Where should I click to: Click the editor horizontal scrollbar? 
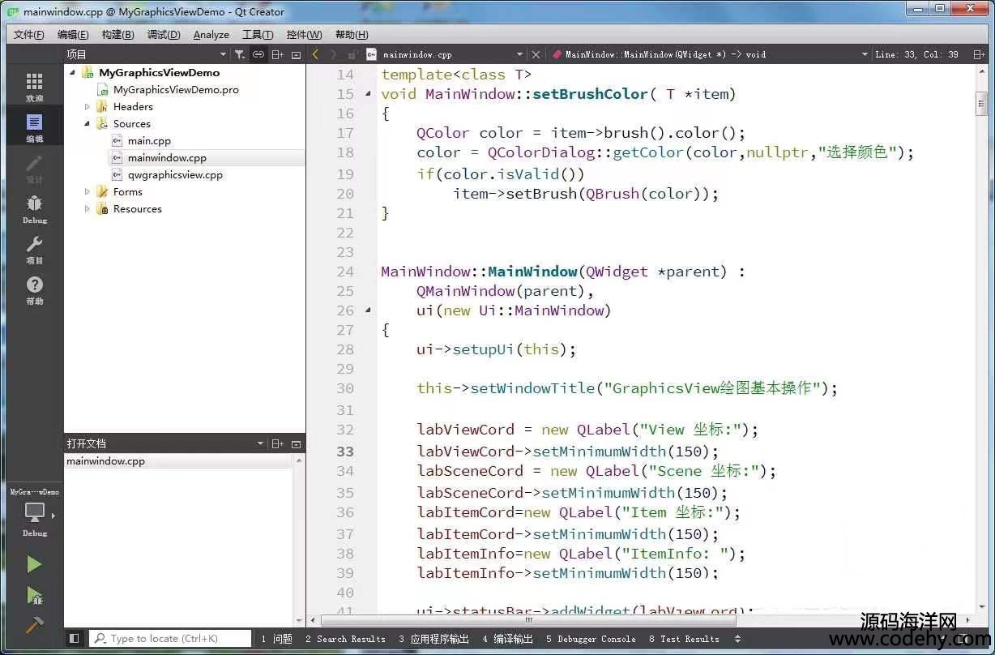tap(528, 621)
